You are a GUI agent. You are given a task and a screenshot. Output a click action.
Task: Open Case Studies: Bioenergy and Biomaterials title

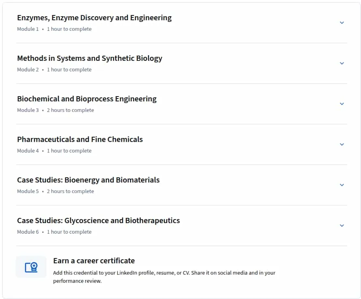click(88, 180)
